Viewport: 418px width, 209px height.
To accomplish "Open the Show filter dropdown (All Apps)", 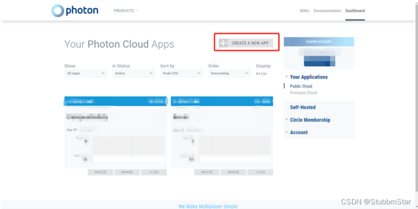I will [x=86, y=74].
